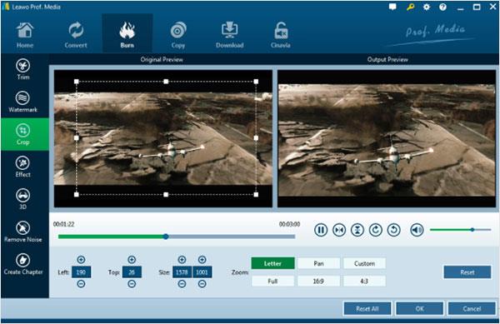
Task: Switch to the Convert module
Action: 76,35
